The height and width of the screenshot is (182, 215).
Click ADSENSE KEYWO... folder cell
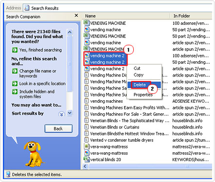pyautogui.click(x=191, y=101)
